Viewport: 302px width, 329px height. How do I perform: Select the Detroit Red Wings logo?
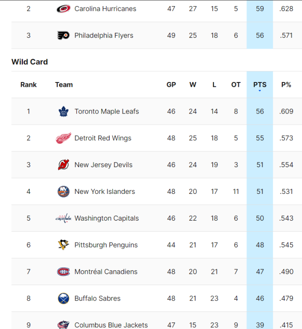64,138
